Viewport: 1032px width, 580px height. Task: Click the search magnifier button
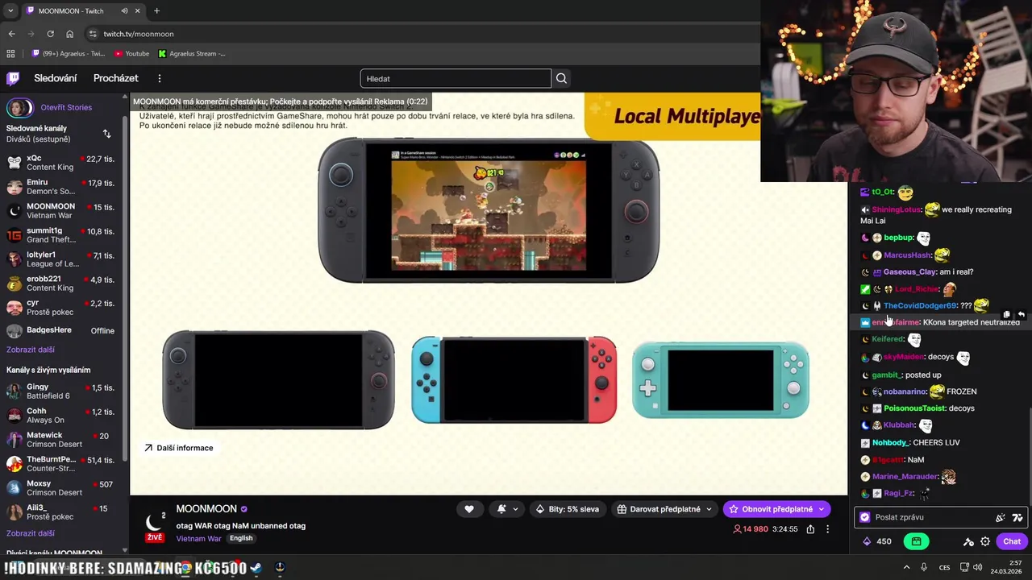561,78
